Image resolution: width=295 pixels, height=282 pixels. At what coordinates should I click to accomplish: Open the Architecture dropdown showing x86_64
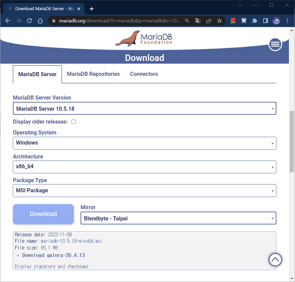144,167
